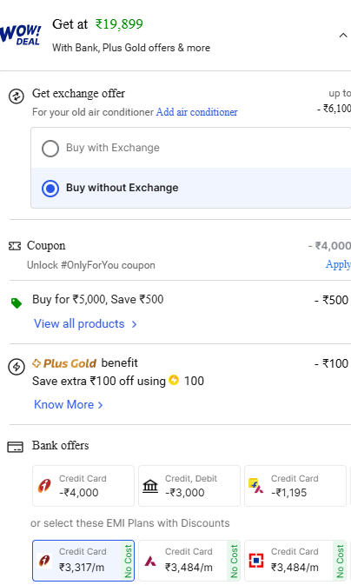Choose Flipkart Axis Credit Card -₹1,195 offer
Viewport: 351px width, 585px height.
pos(295,486)
